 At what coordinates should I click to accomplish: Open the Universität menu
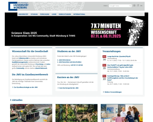point(23,14)
